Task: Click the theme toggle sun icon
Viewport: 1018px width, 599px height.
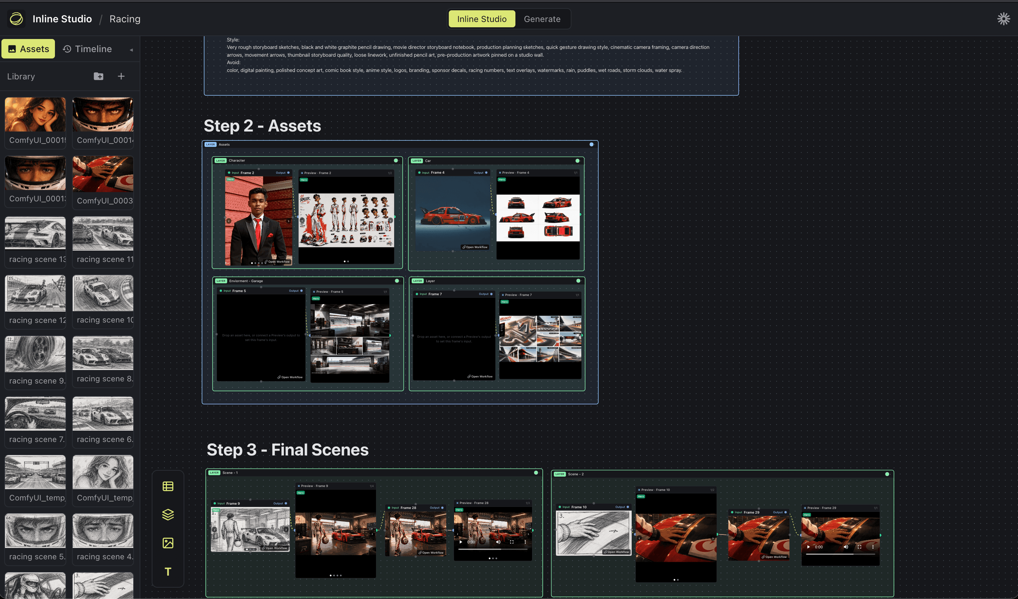Action: [x=1003, y=18]
